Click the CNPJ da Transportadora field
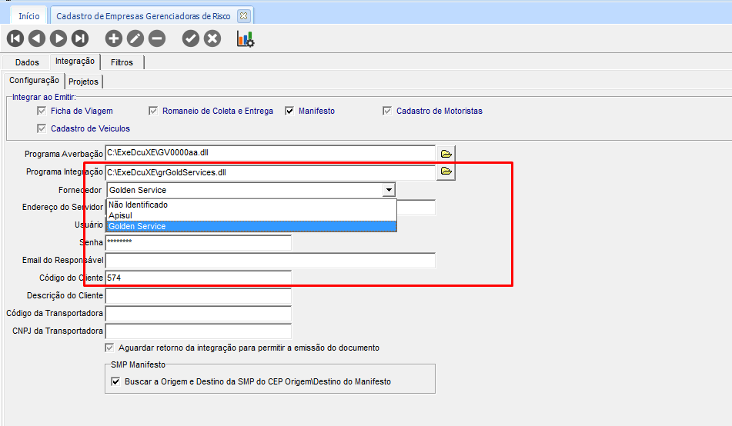The width and height of the screenshot is (732, 426). (x=199, y=331)
